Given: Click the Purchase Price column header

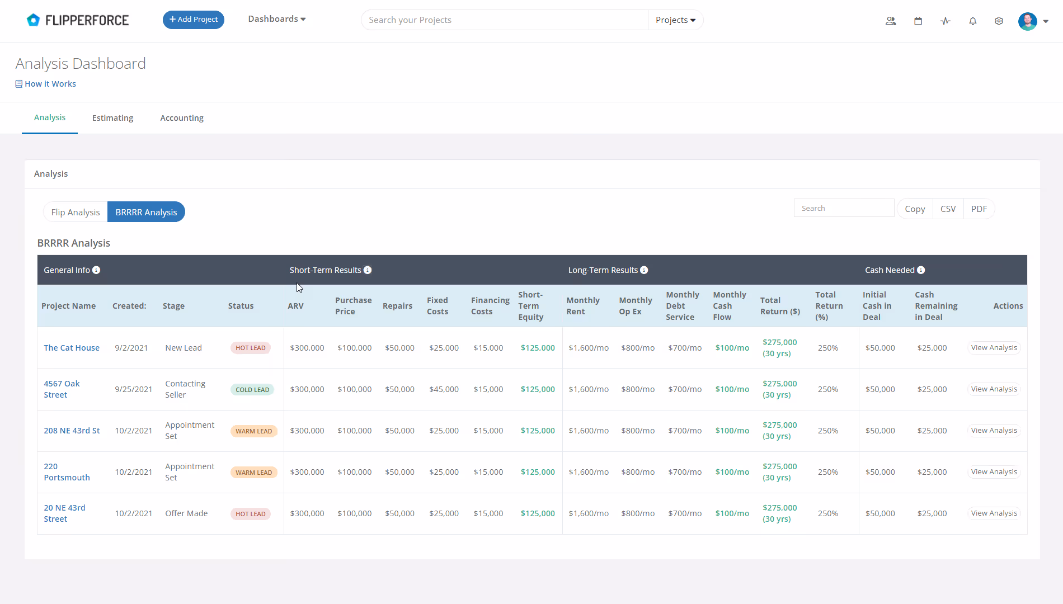Looking at the screenshot, I should [353, 306].
